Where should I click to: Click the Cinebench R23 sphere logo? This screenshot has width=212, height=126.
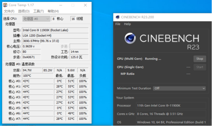click(x=130, y=38)
